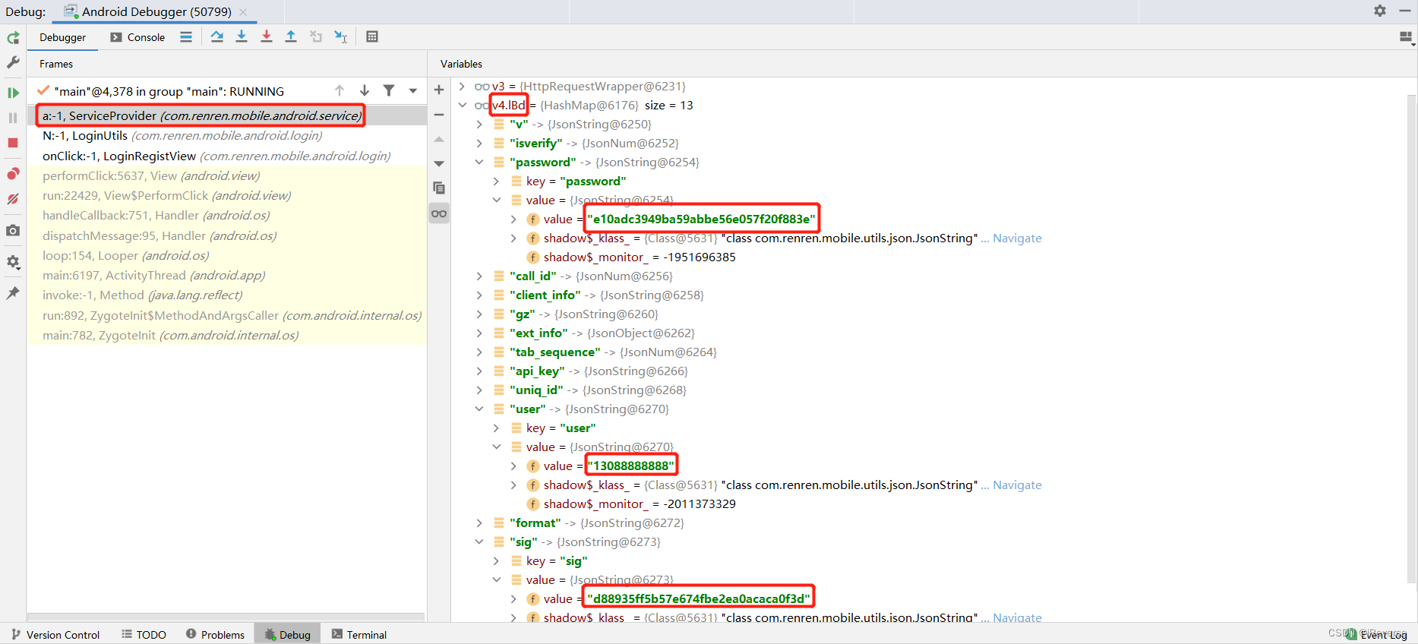Image resolution: width=1418 pixels, height=644 pixels.
Task: Stop the debug session with red square
Action: pyautogui.click(x=13, y=143)
